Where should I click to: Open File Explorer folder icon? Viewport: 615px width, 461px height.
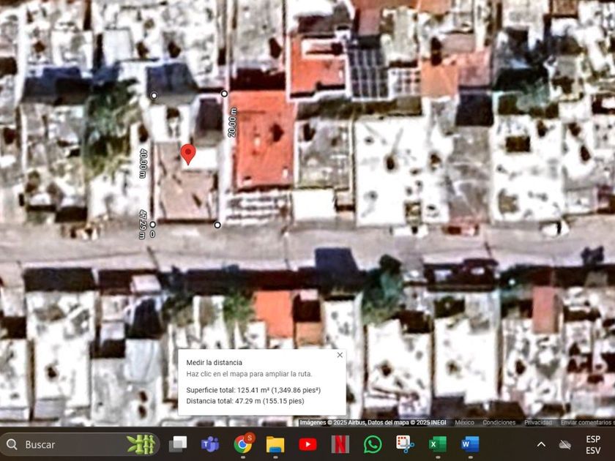(x=275, y=444)
